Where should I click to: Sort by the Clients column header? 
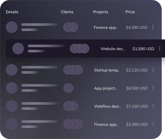click(x=67, y=12)
